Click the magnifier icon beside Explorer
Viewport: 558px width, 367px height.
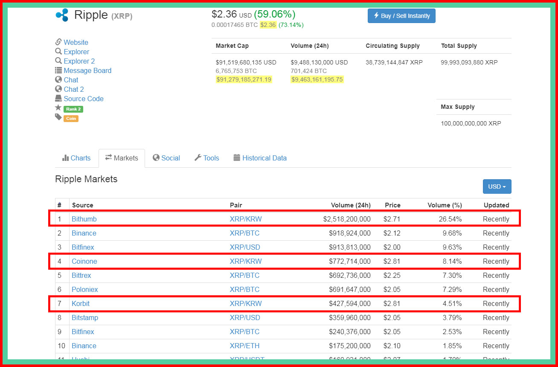58,51
